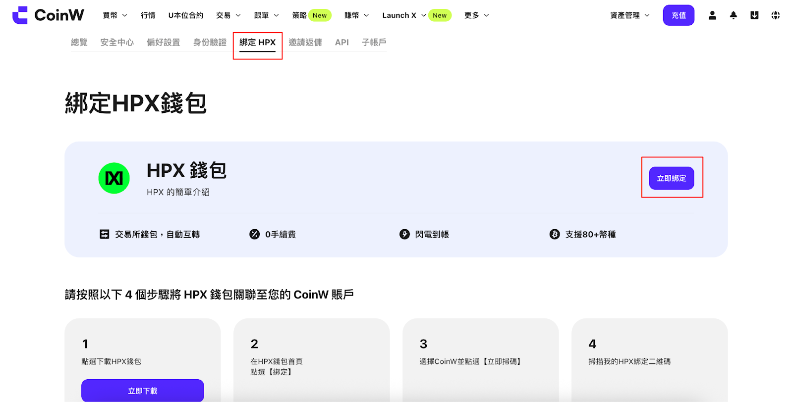Click step 4 text 掃描我的HPX綁定二維碼
This screenshot has width=793, height=402.
(x=629, y=361)
